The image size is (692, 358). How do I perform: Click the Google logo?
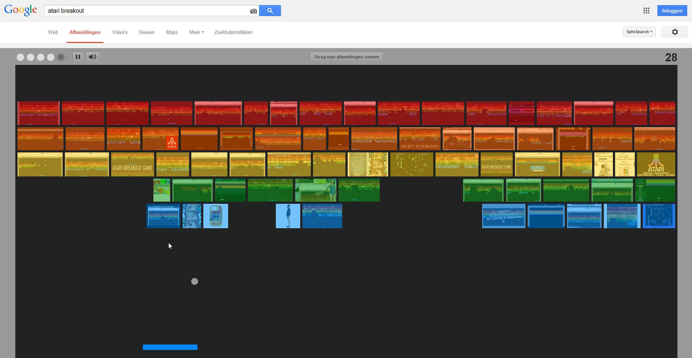(x=20, y=10)
